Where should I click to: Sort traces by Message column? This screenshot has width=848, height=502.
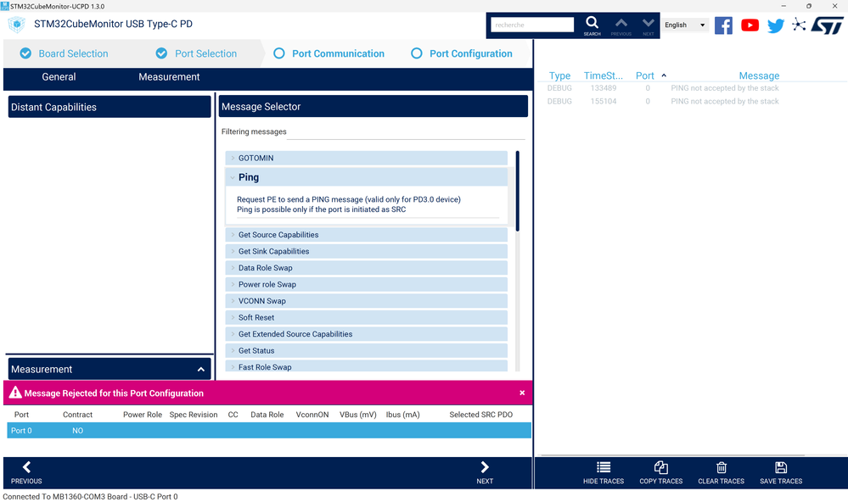tap(759, 75)
